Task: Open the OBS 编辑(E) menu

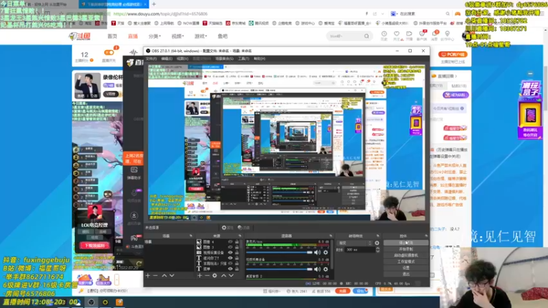Action: click(x=166, y=59)
